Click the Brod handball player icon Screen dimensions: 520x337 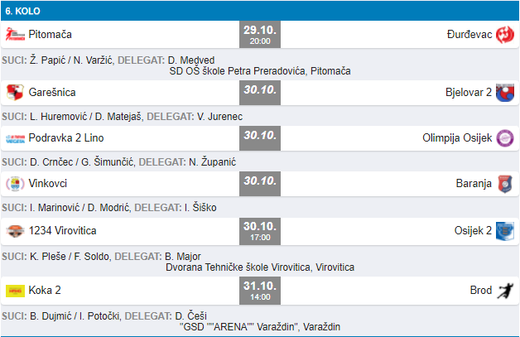[505, 290]
